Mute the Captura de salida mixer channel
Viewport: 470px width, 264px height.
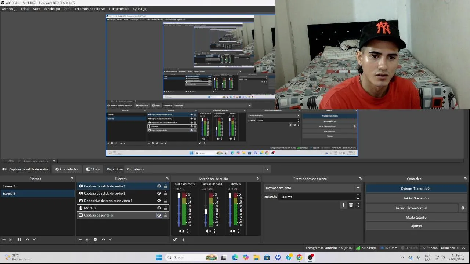tap(208, 231)
